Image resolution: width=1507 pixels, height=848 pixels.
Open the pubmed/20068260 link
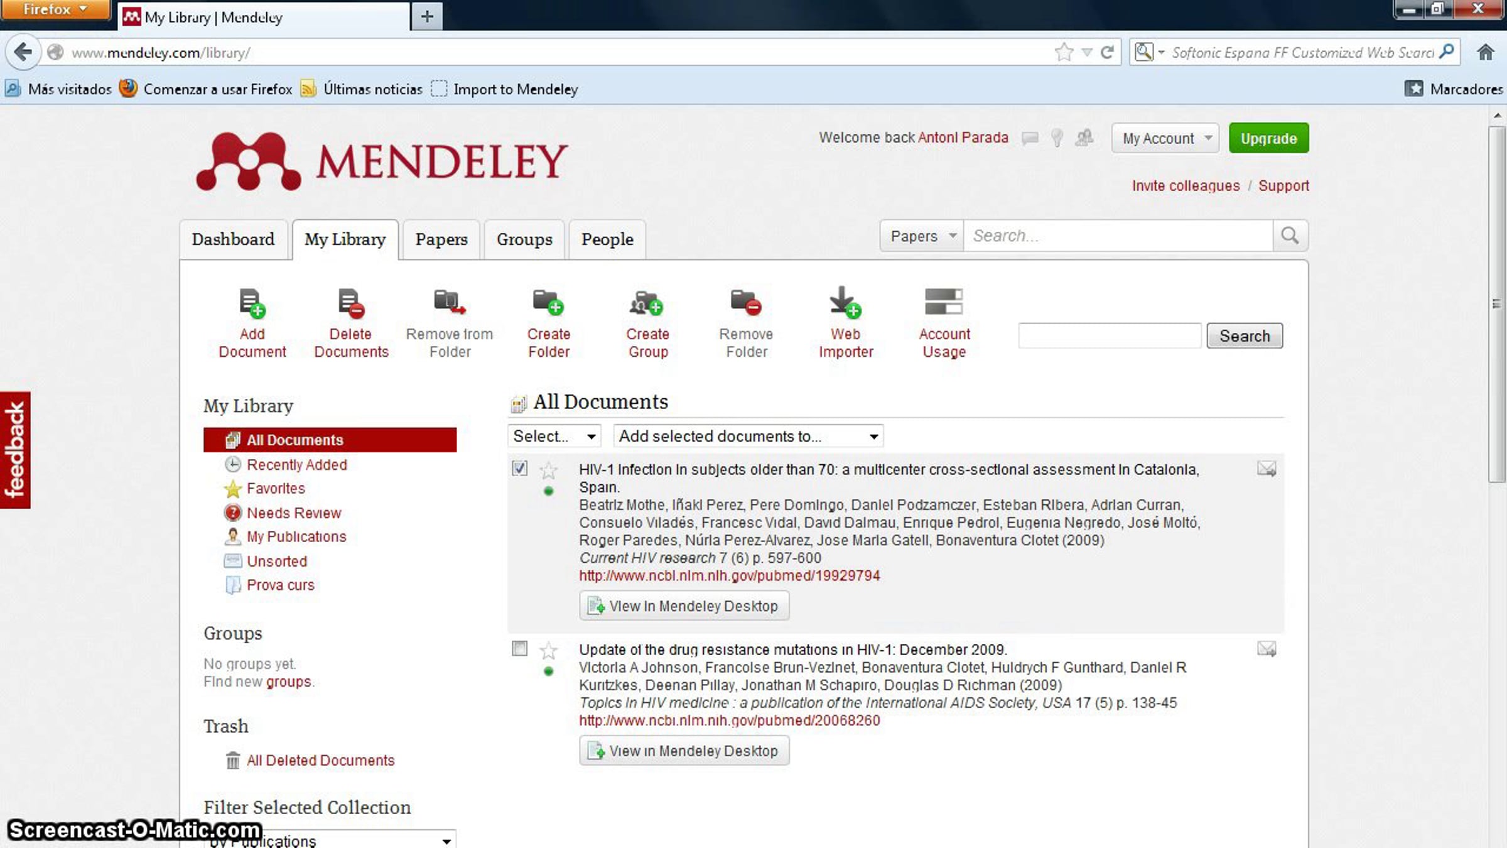729,720
